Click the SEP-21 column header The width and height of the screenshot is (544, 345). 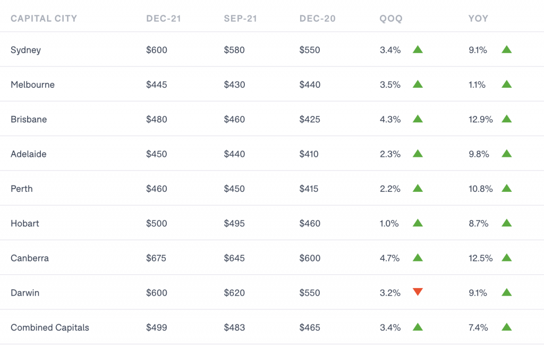[x=240, y=19]
